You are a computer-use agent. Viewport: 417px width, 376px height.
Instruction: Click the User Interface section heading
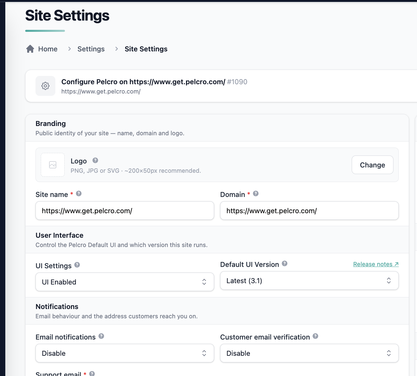[59, 235]
